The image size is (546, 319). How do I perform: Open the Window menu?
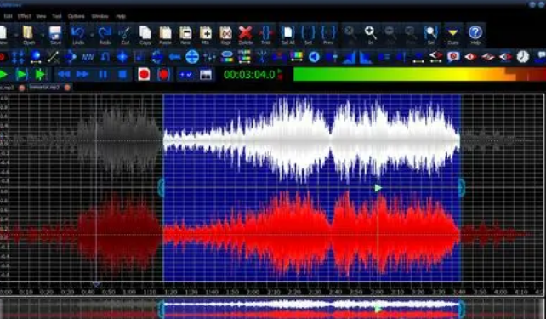tap(100, 16)
